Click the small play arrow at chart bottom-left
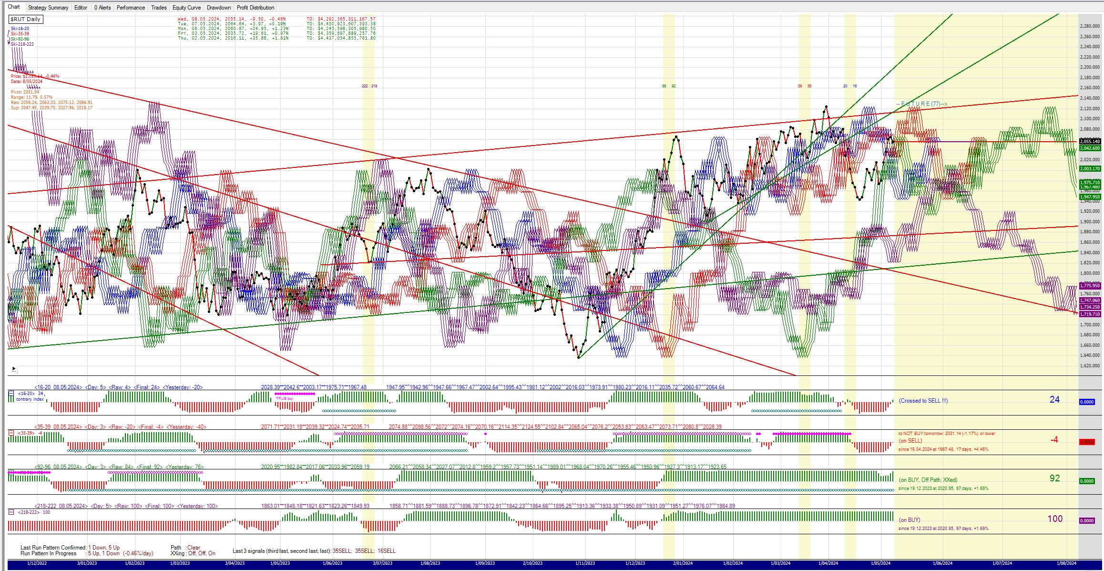The height and width of the screenshot is (571, 1104). 13,369
